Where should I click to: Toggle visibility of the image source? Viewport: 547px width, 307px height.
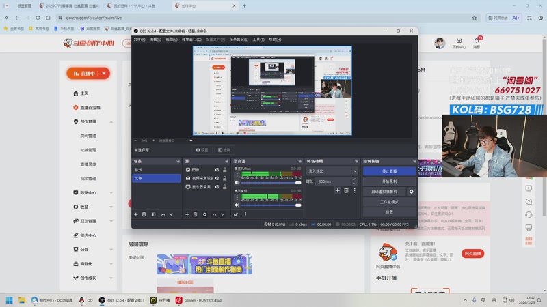(x=217, y=170)
